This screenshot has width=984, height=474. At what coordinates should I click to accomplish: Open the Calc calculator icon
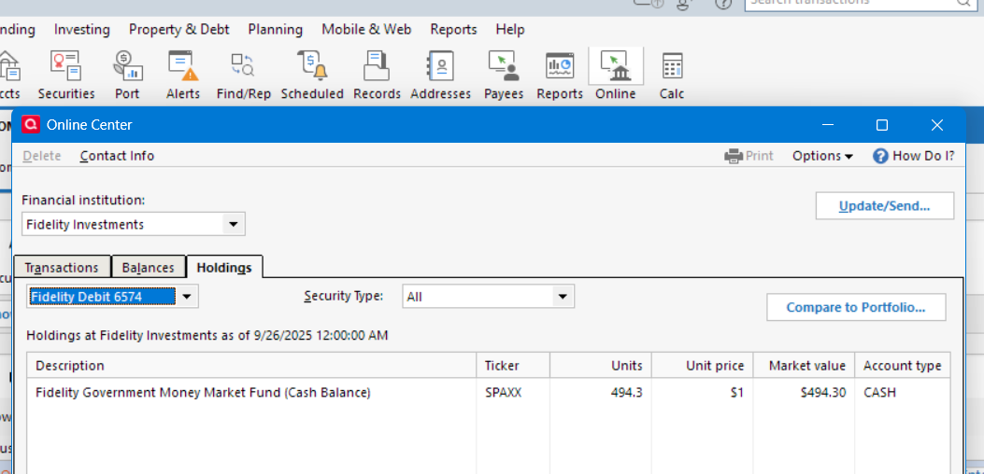coord(672,76)
